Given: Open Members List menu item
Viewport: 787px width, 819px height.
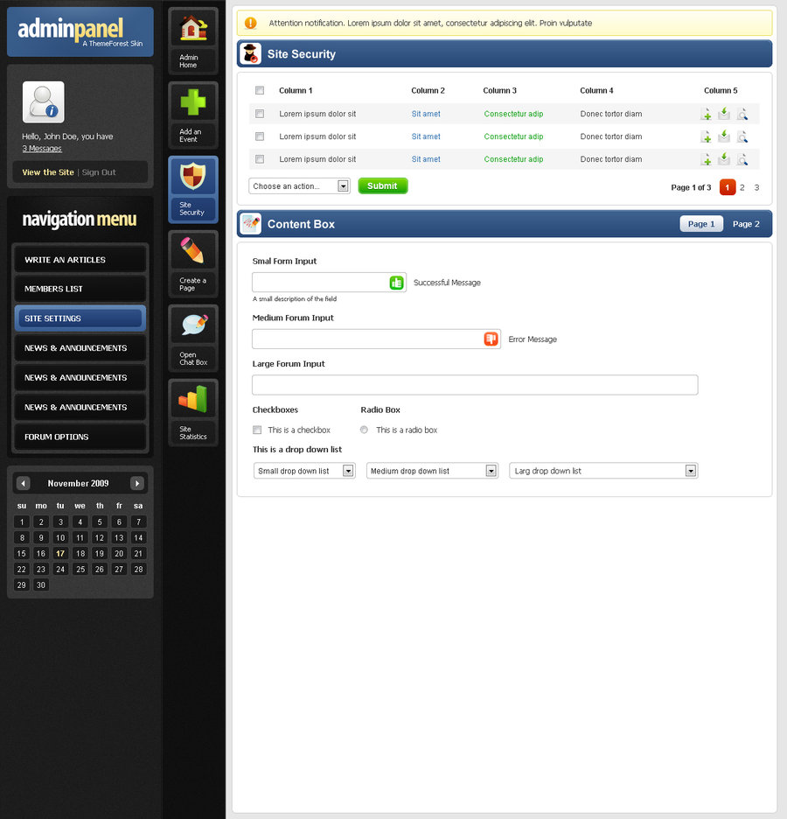Looking at the screenshot, I should pos(80,289).
